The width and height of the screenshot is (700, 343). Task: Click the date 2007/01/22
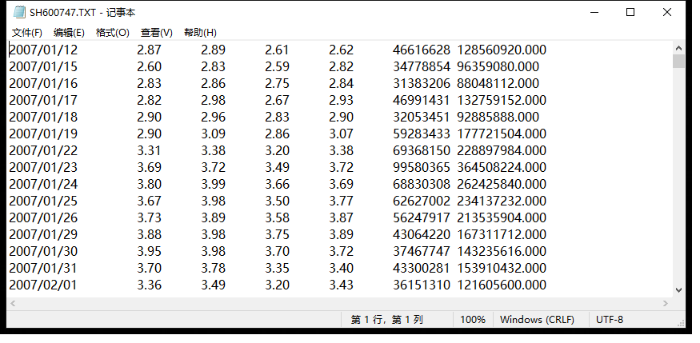coord(43,151)
